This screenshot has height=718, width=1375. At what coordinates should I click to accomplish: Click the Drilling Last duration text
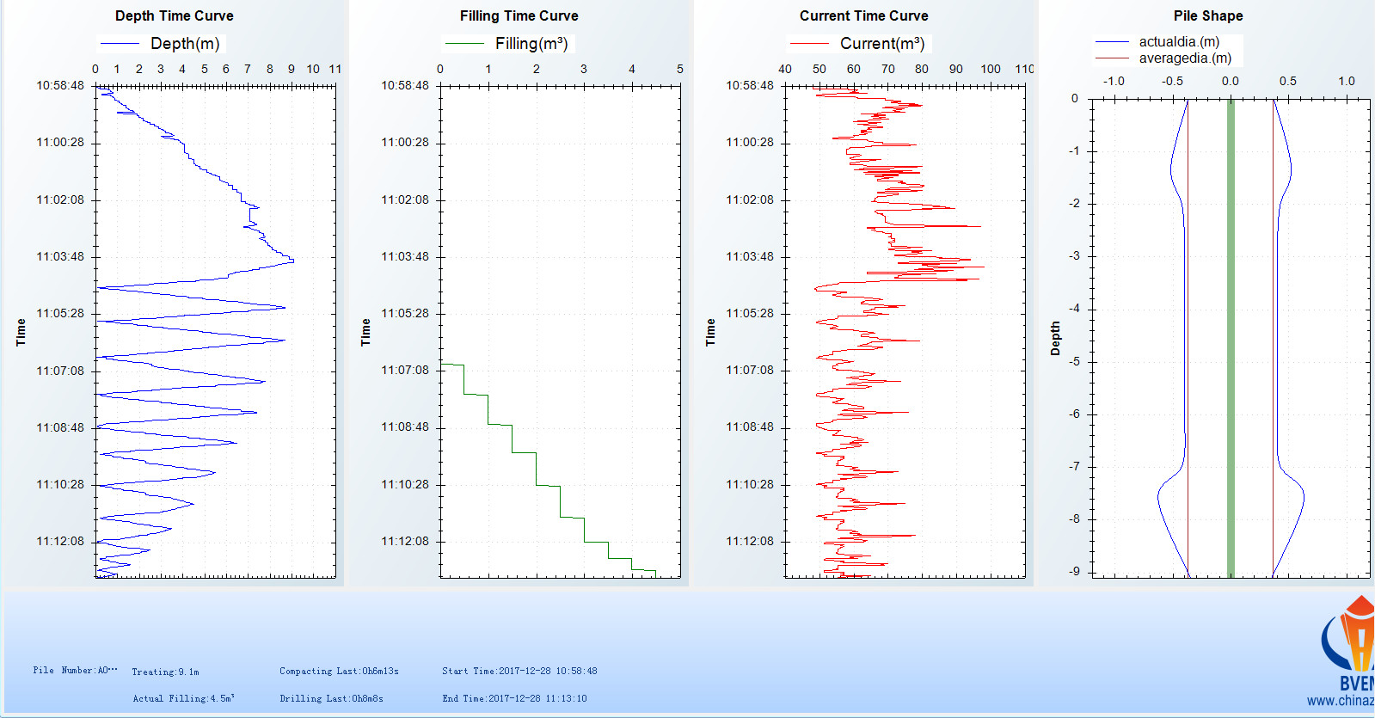(331, 698)
